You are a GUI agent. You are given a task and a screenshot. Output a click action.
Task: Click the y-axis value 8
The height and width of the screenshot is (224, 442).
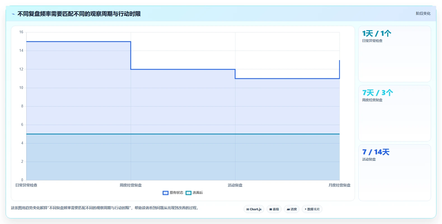click(22, 106)
